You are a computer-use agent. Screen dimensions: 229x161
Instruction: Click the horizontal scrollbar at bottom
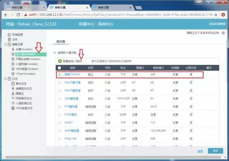(113, 157)
